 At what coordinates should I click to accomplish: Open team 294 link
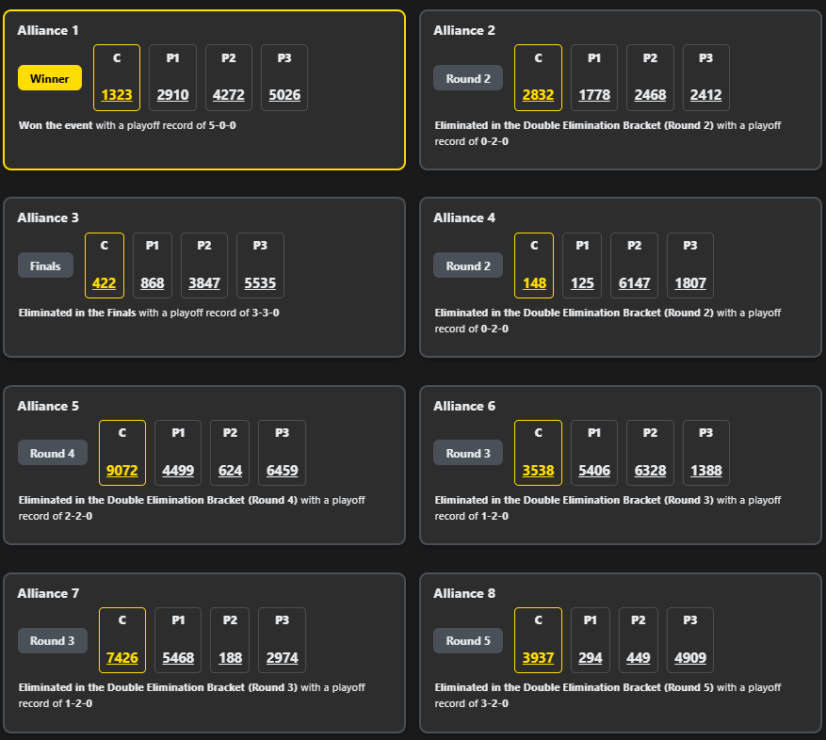(x=590, y=658)
